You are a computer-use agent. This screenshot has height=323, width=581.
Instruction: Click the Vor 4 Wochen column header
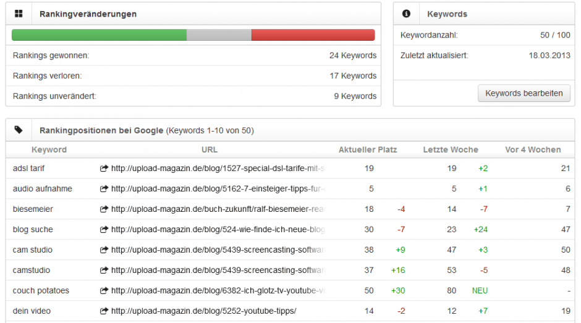[x=533, y=149]
